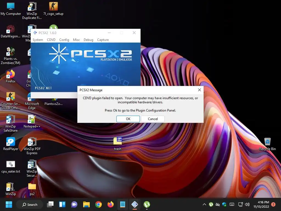Image resolution: width=281 pixels, height=211 pixels.
Task: Open the Notepad app in the taskbar
Action: click(x=123, y=204)
